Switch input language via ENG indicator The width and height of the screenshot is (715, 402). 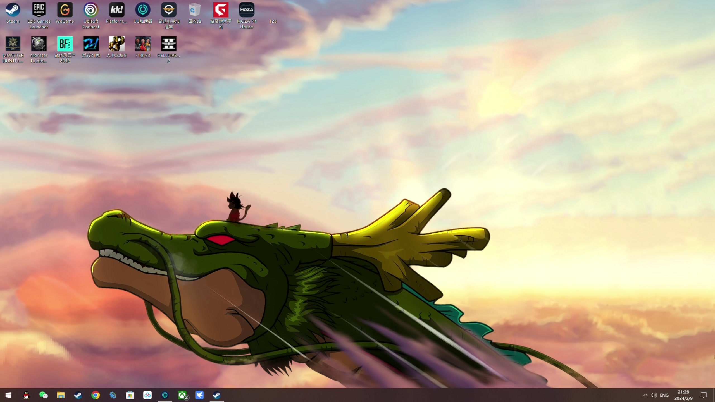(x=664, y=395)
